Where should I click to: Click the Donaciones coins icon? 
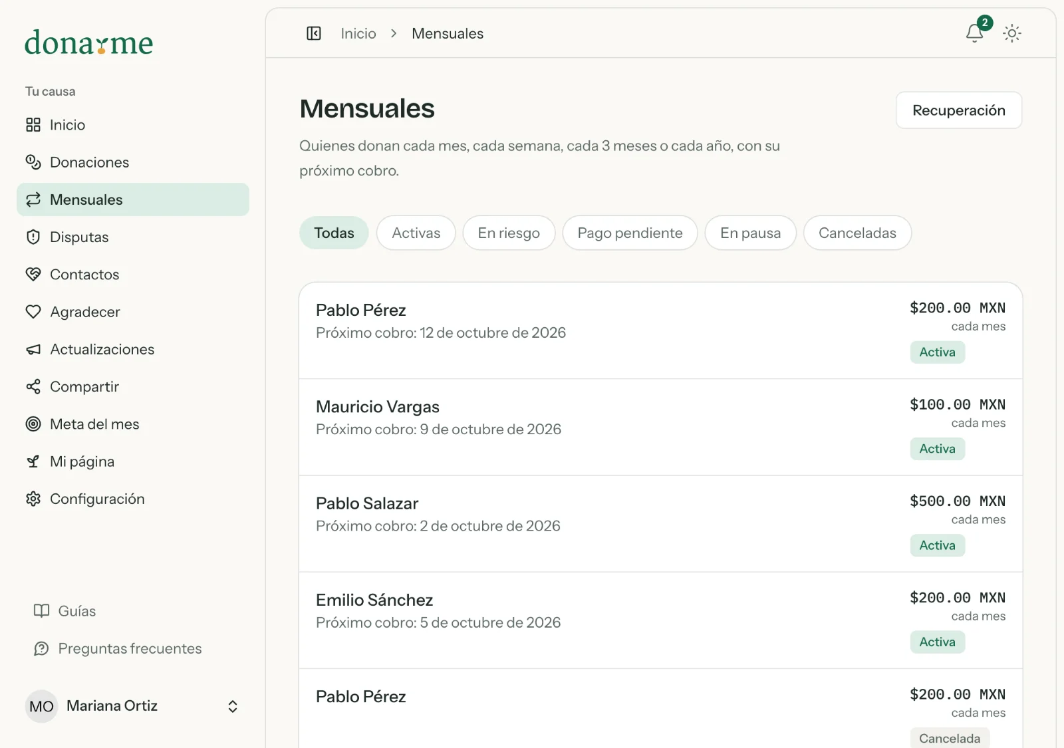[33, 162]
